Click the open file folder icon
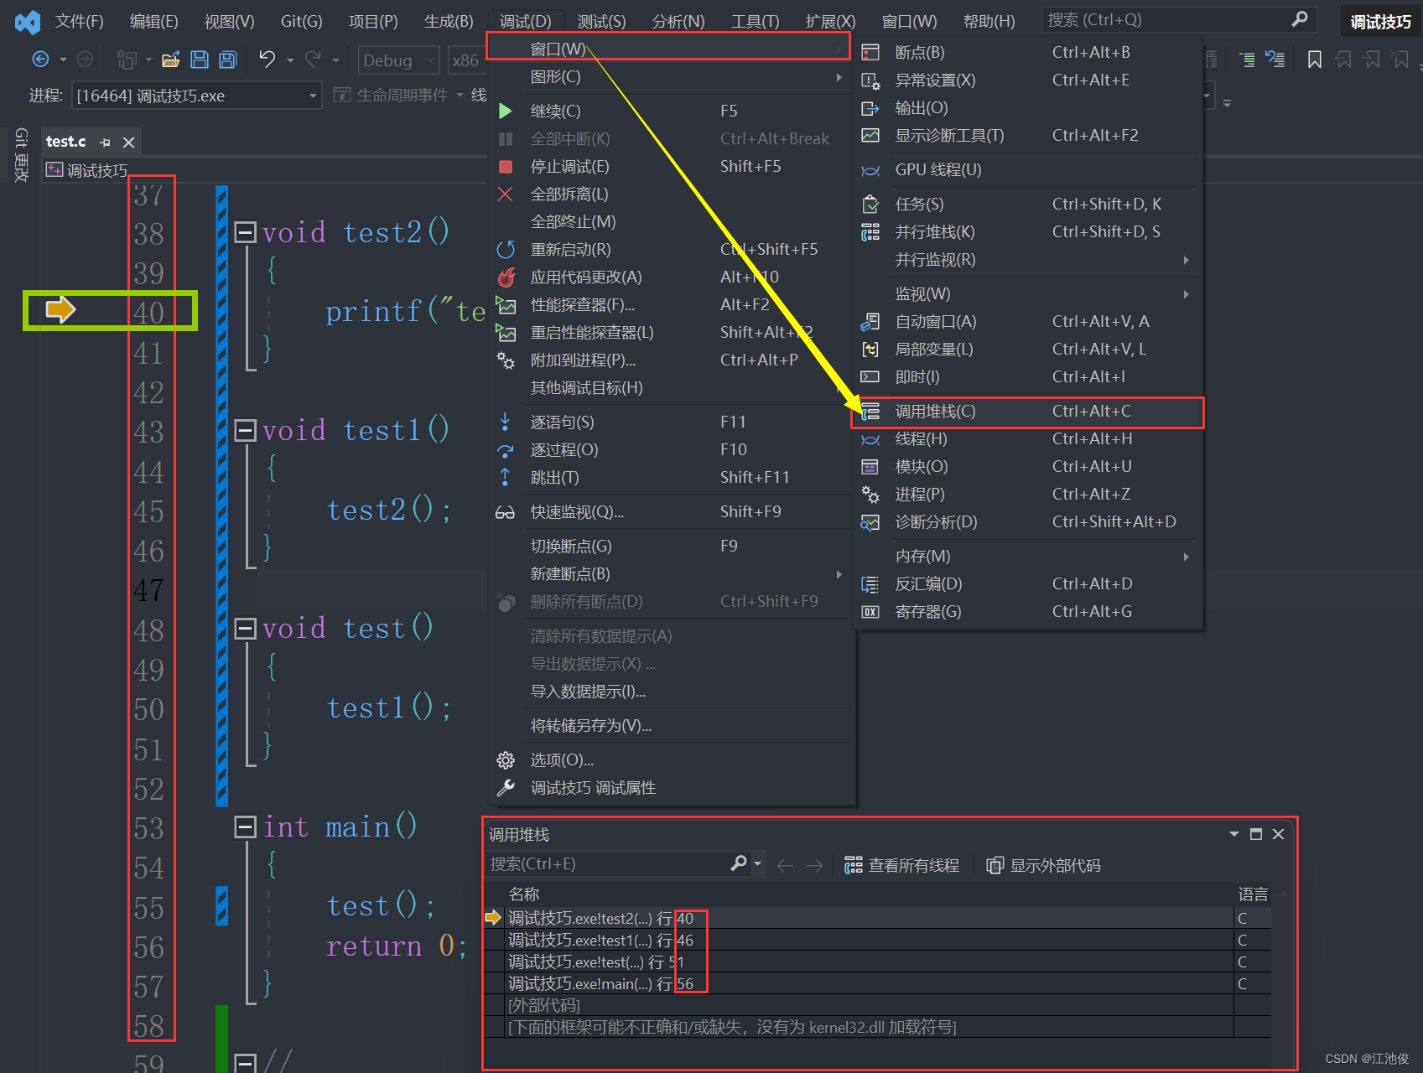Viewport: 1423px width, 1073px height. (x=171, y=59)
